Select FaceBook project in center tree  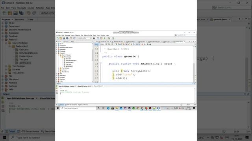point(62,51)
